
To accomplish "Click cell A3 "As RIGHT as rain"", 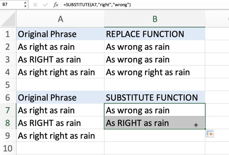I will [x=60, y=60].
